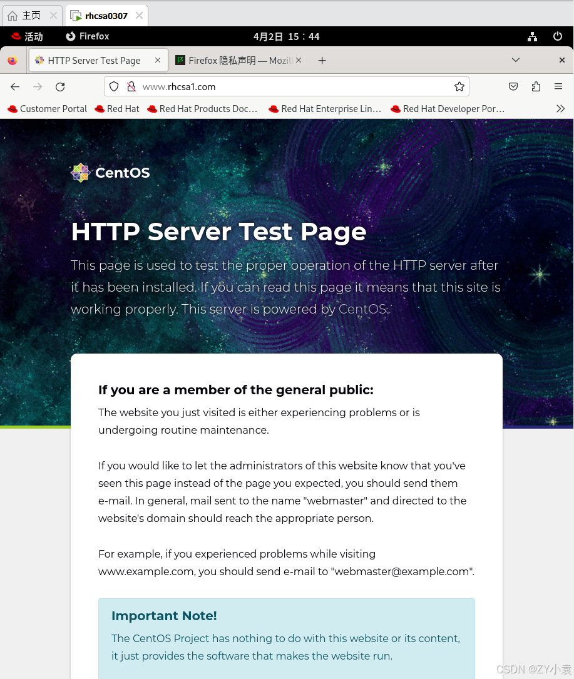574x679 pixels.
Task: Open a new browser tab
Action: [x=322, y=61]
